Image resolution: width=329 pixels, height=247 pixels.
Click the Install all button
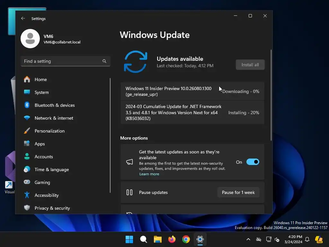(250, 65)
